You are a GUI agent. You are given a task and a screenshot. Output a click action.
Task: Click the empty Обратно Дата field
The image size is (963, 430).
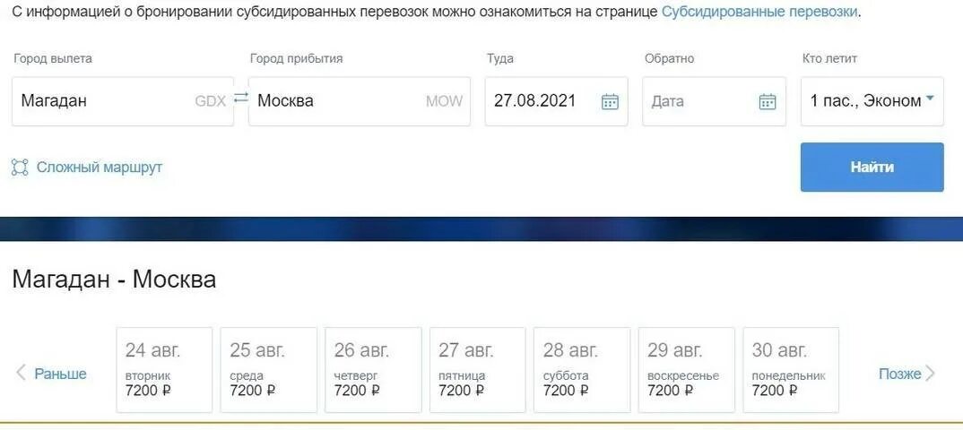(715, 101)
